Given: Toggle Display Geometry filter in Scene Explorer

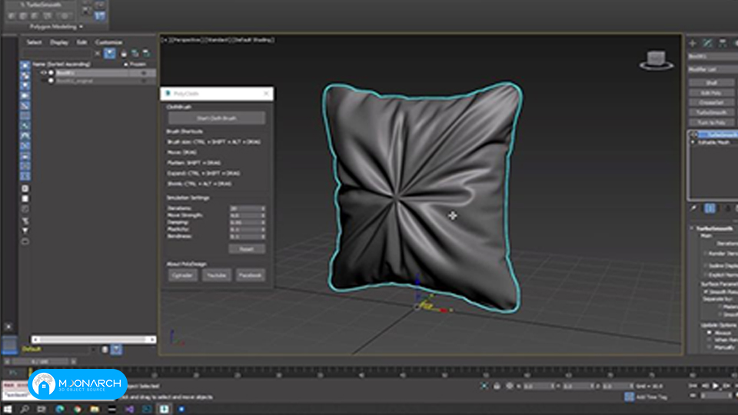Looking at the screenshot, I should click(25, 65).
